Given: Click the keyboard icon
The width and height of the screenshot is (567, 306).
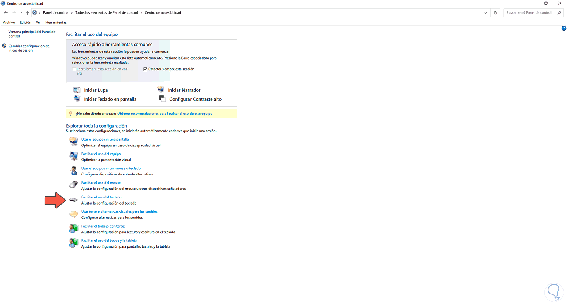Looking at the screenshot, I should tap(73, 200).
